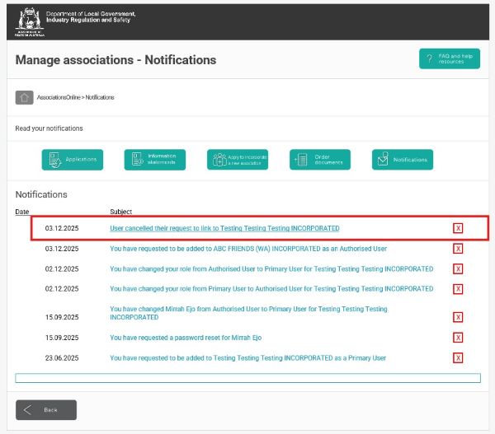Open the Applications section
This screenshot has width=495, height=434.
[x=73, y=159]
